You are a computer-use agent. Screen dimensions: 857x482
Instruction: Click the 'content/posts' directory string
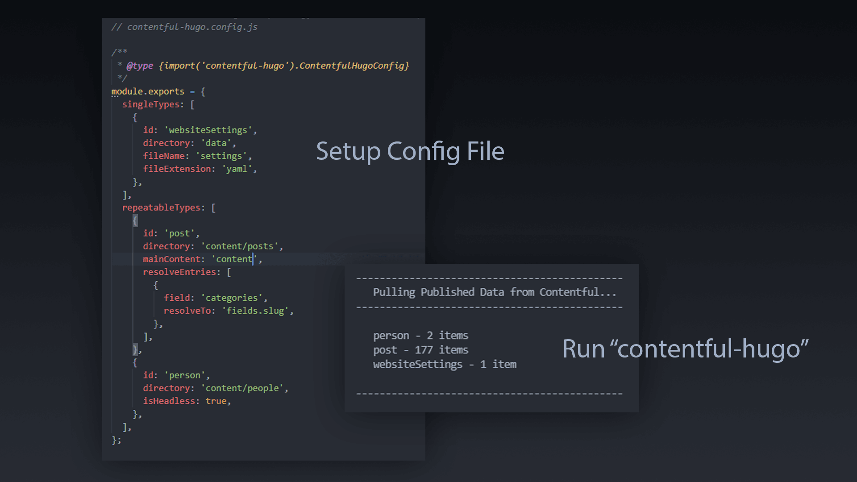[239, 246]
